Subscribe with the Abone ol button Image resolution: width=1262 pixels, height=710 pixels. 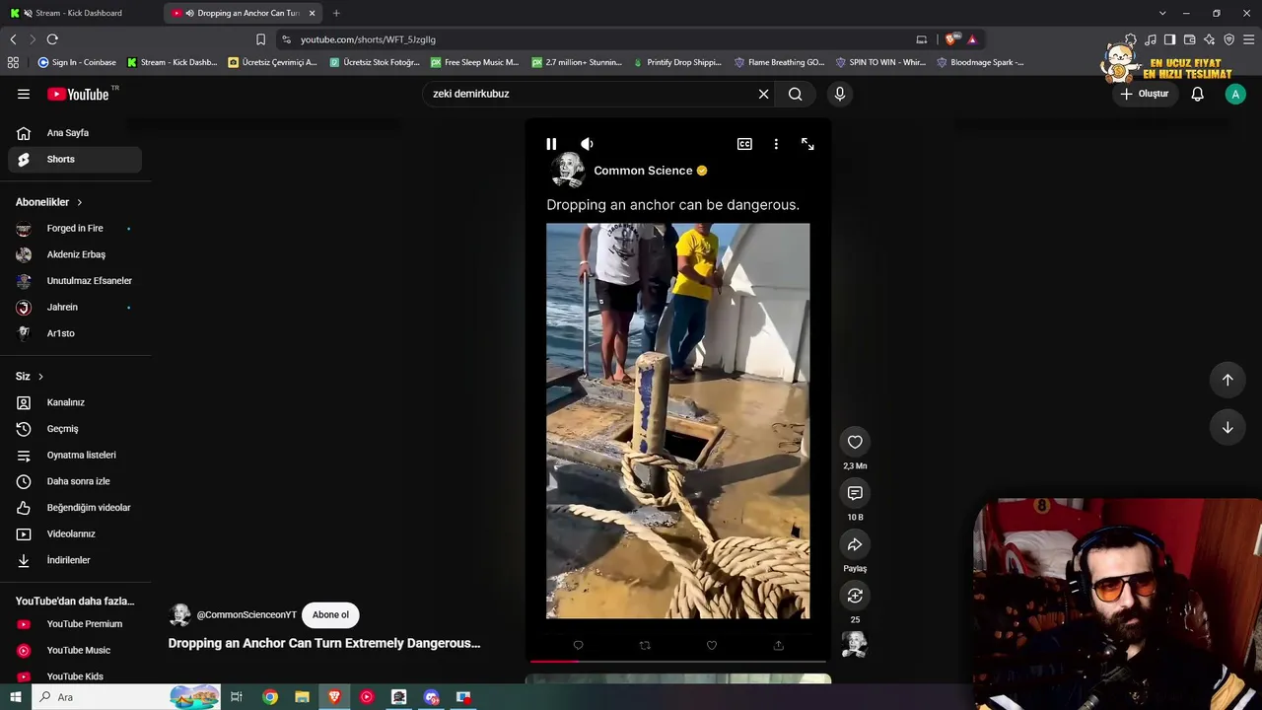(330, 615)
